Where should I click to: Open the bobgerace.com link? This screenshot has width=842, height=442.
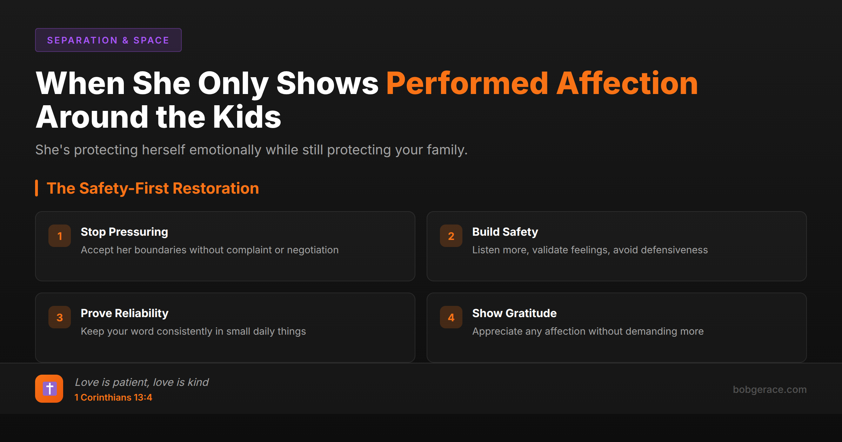point(769,389)
